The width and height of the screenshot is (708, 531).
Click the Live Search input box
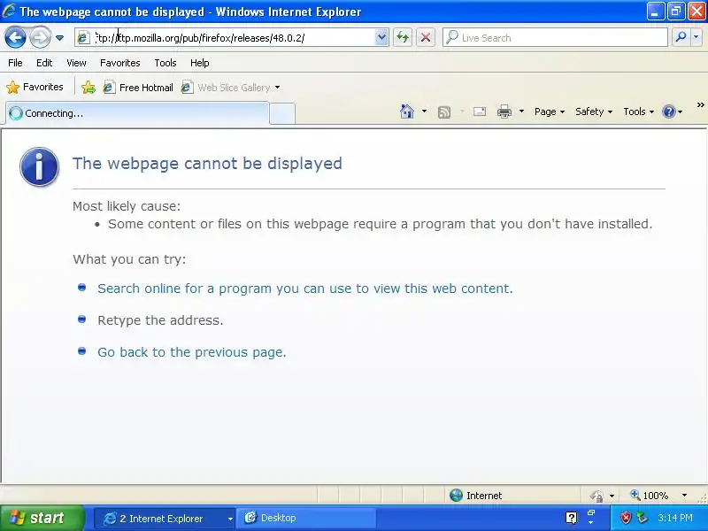[556, 38]
